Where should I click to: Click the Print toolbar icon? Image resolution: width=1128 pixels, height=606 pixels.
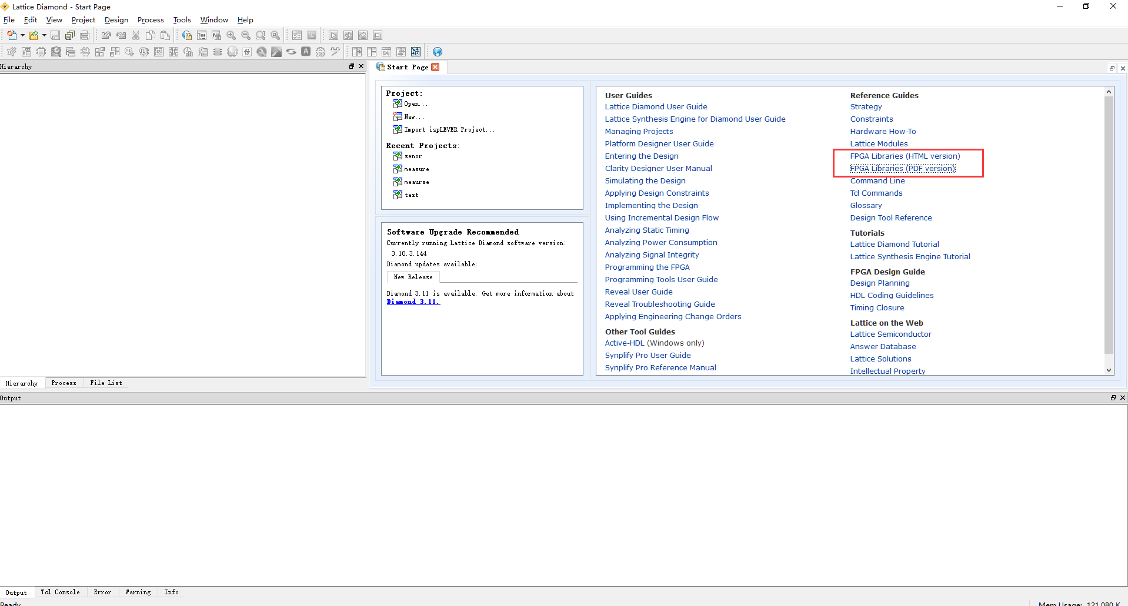click(85, 35)
